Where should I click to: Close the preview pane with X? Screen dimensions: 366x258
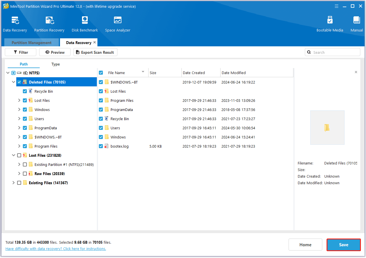point(356,72)
